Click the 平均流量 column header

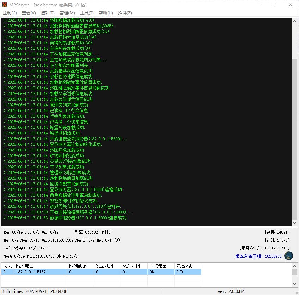point(161,266)
